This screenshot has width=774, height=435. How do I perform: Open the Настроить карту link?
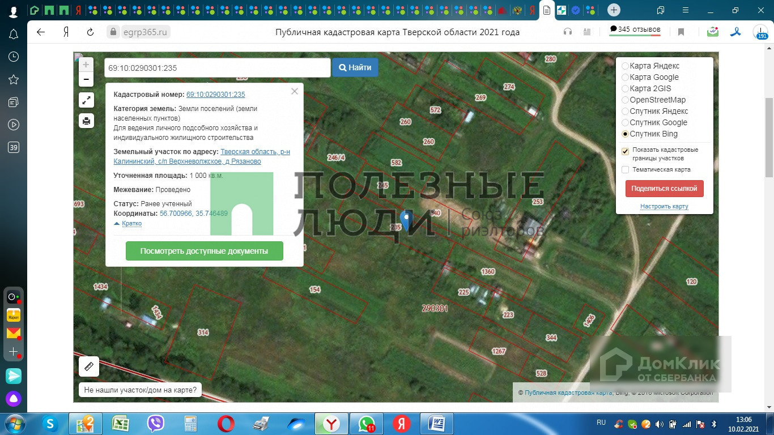[664, 207]
